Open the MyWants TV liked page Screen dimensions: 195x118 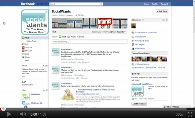(37, 103)
